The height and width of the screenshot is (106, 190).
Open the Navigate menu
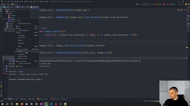coord(17,1)
